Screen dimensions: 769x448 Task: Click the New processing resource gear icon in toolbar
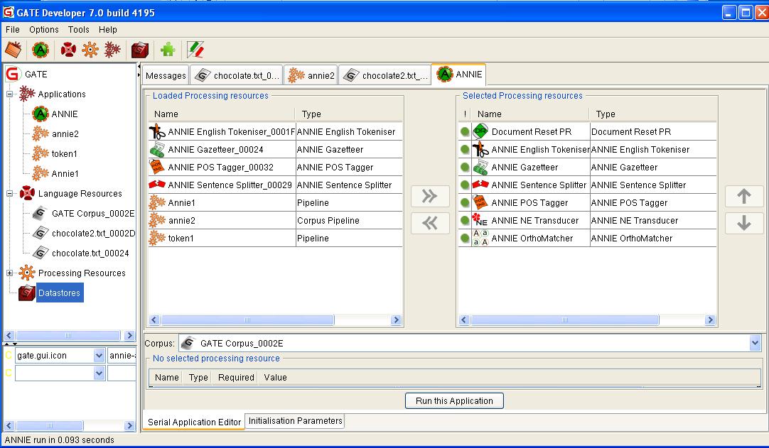(x=90, y=50)
